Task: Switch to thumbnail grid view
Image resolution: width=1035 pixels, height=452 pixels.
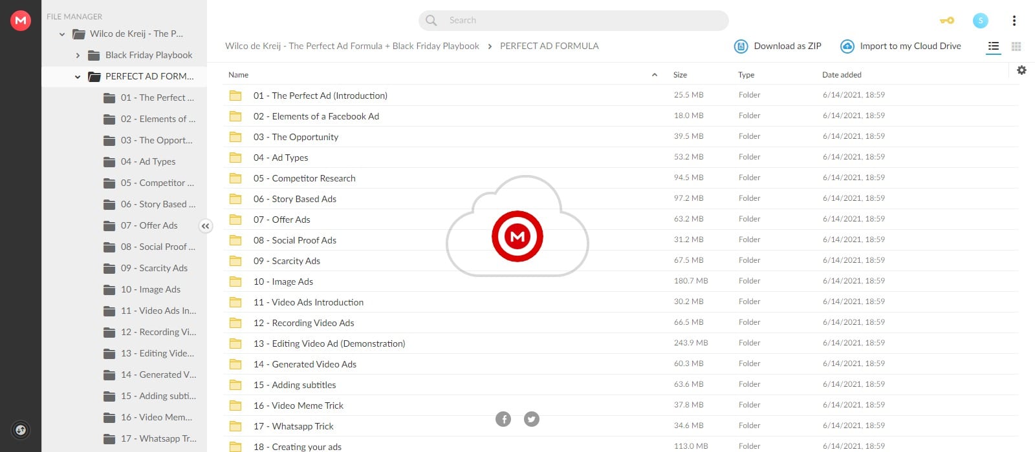Action: pos(1016,46)
